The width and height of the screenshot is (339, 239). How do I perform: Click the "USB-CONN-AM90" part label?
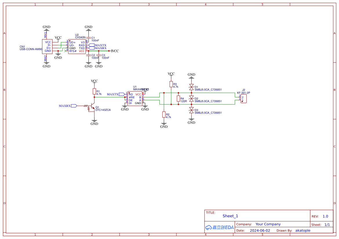pos(31,49)
